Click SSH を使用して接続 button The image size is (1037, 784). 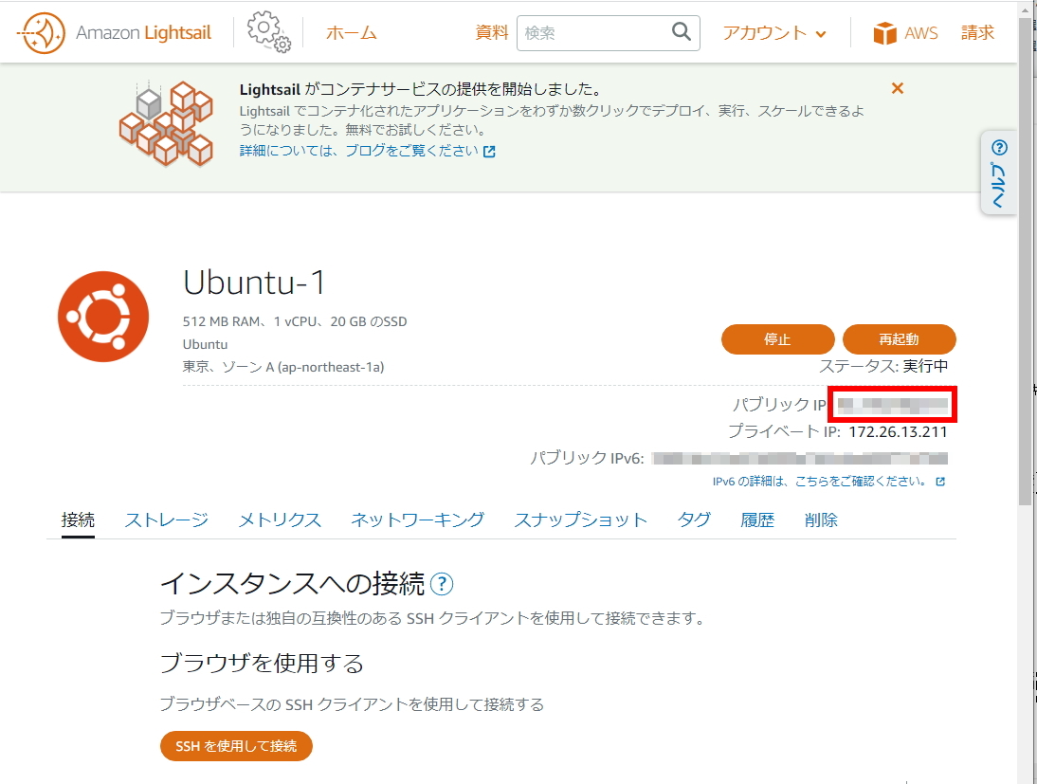click(x=236, y=746)
